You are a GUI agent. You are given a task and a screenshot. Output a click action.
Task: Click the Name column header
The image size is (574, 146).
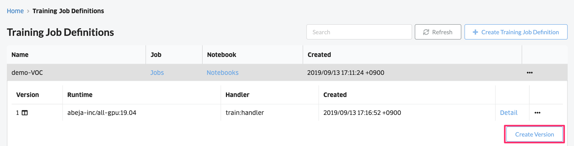pyautogui.click(x=20, y=55)
